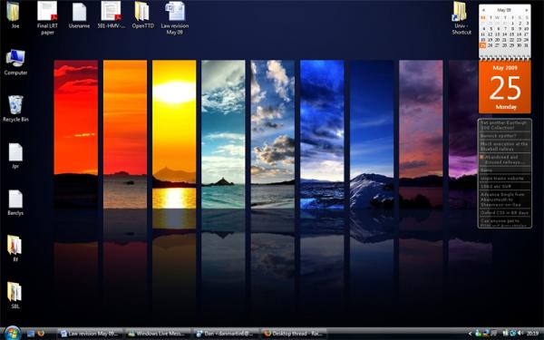This screenshot has height=340, width=544.
Task: Click the taskbar clock showing 20:19
Action: point(532,334)
